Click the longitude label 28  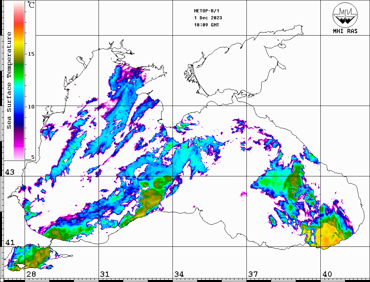(x=31, y=274)
